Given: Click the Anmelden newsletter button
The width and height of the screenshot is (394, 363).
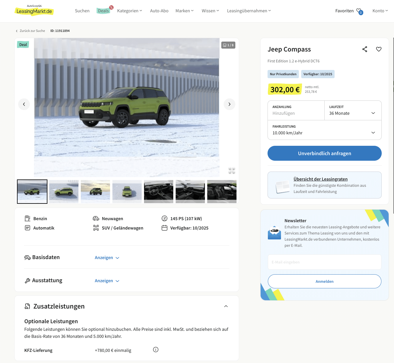Looking at the screenshot, I should pyautogui.click(x=325, y=281).
